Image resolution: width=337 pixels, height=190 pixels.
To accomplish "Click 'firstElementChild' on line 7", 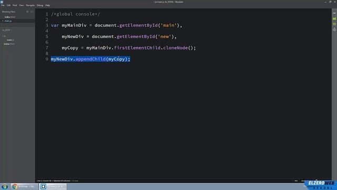I will [x=137, y=47].
